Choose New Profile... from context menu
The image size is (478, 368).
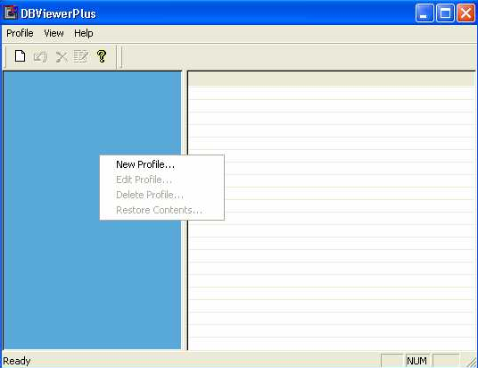point(162,164)
